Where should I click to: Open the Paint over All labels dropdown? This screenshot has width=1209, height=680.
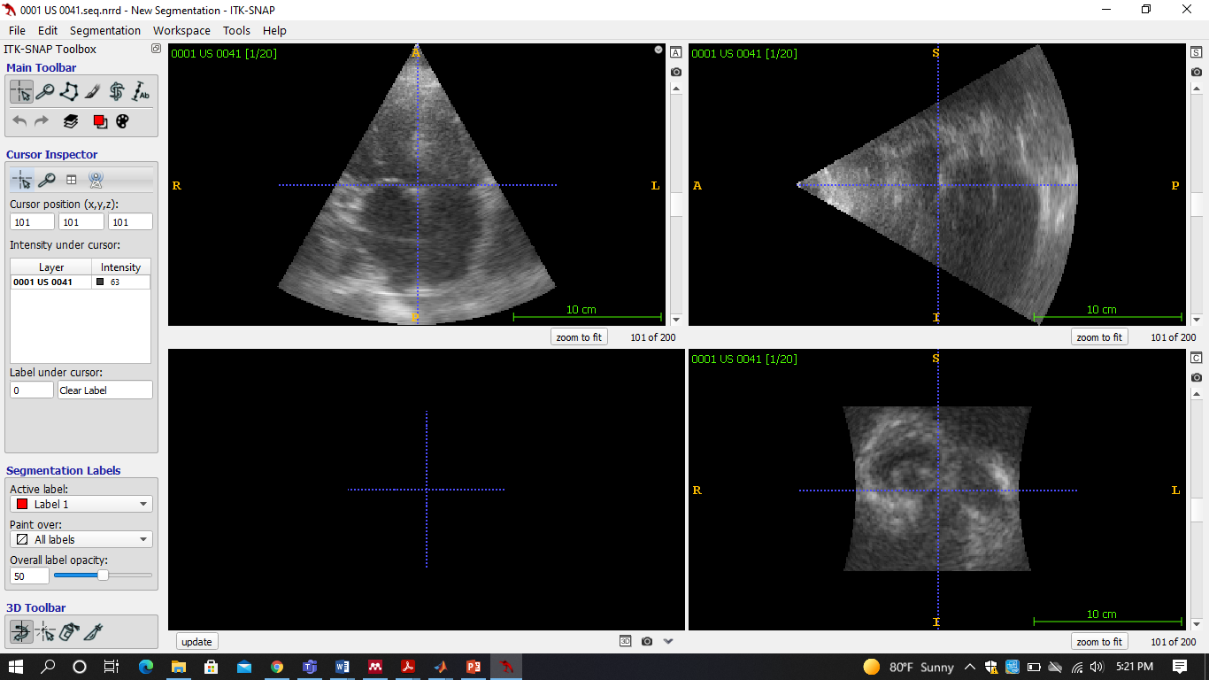pos(81,539)
